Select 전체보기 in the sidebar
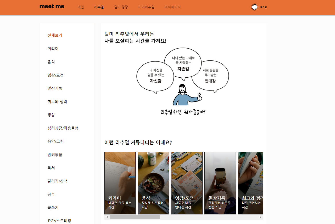335x224 pixels. tap(54, 35)
